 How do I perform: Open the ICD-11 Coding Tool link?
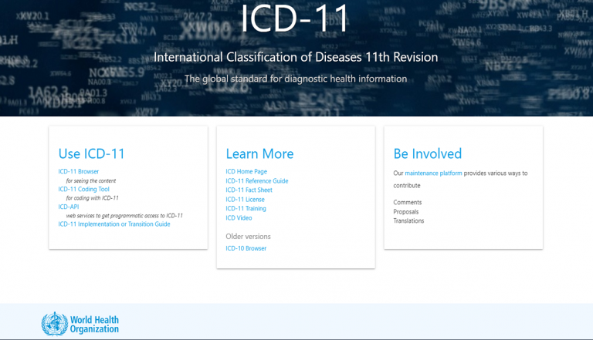(x=84, y=189)
